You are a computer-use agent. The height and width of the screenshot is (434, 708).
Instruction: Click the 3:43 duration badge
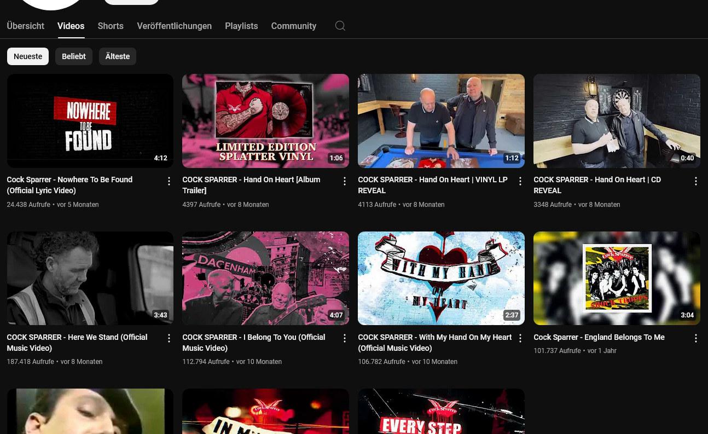160,315
